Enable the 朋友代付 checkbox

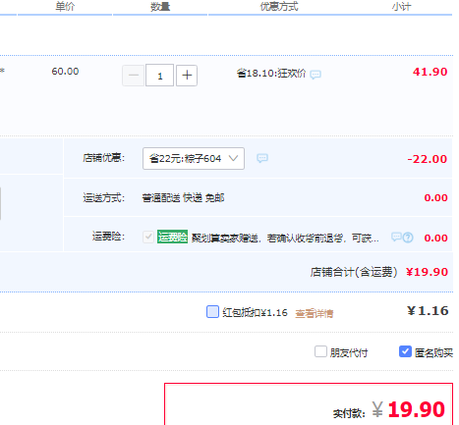coord(320,351)
